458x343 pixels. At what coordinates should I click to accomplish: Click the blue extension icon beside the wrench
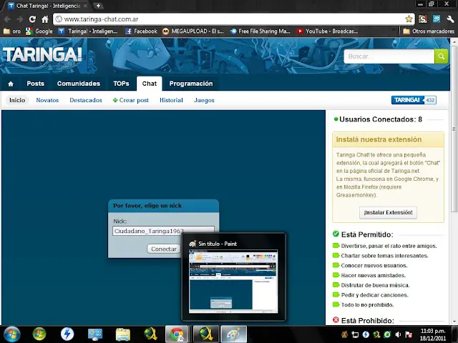click(437, 19)
